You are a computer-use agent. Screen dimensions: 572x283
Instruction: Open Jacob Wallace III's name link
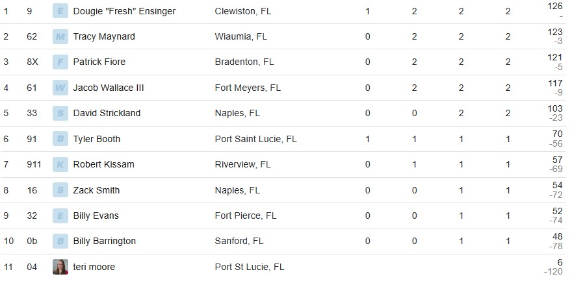(x=109, y=88)
